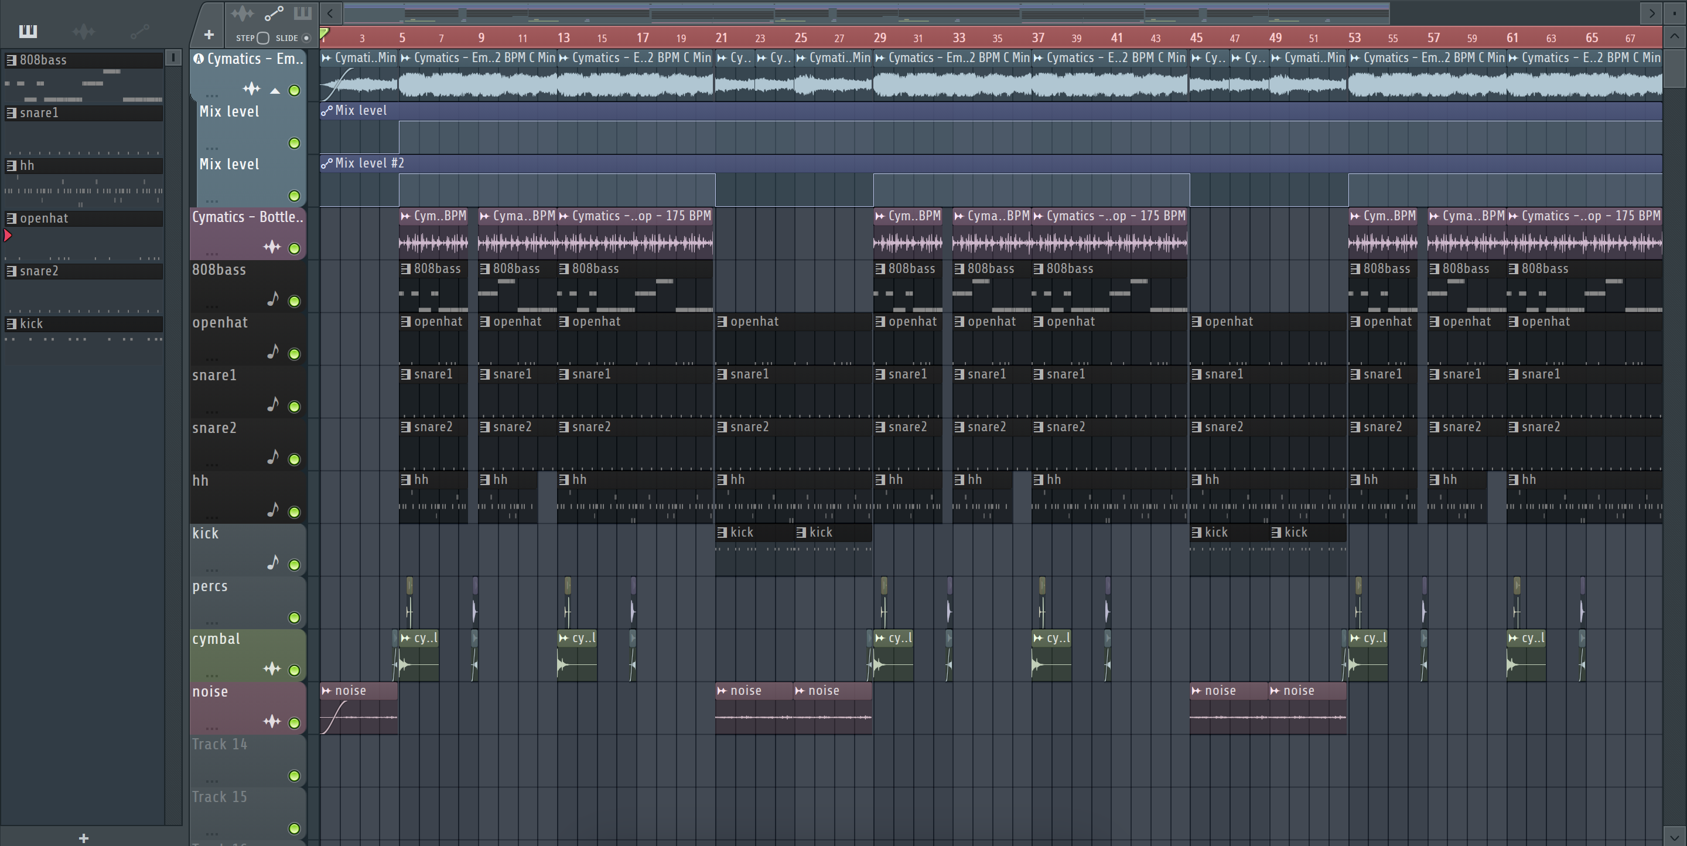Select pattern clip focus icon in playlist toolbar
Screen dimensions: 1687x846
303,13
